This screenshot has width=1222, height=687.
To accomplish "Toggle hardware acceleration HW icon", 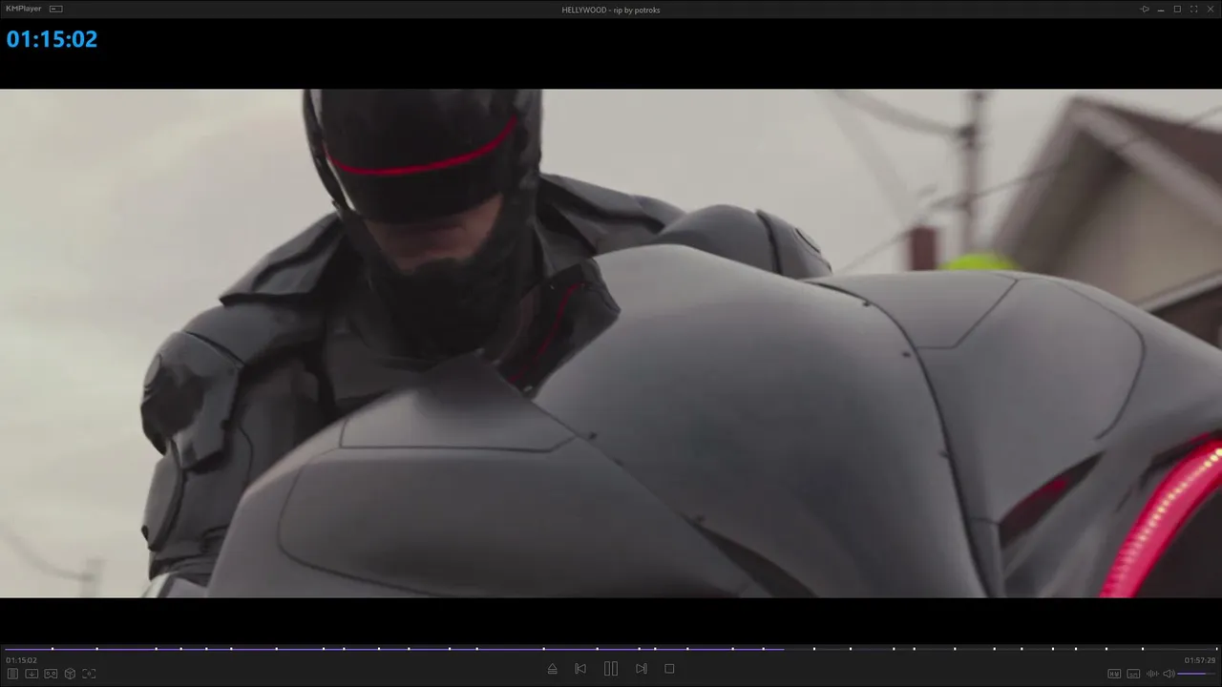I will (x=1114, y=674).
